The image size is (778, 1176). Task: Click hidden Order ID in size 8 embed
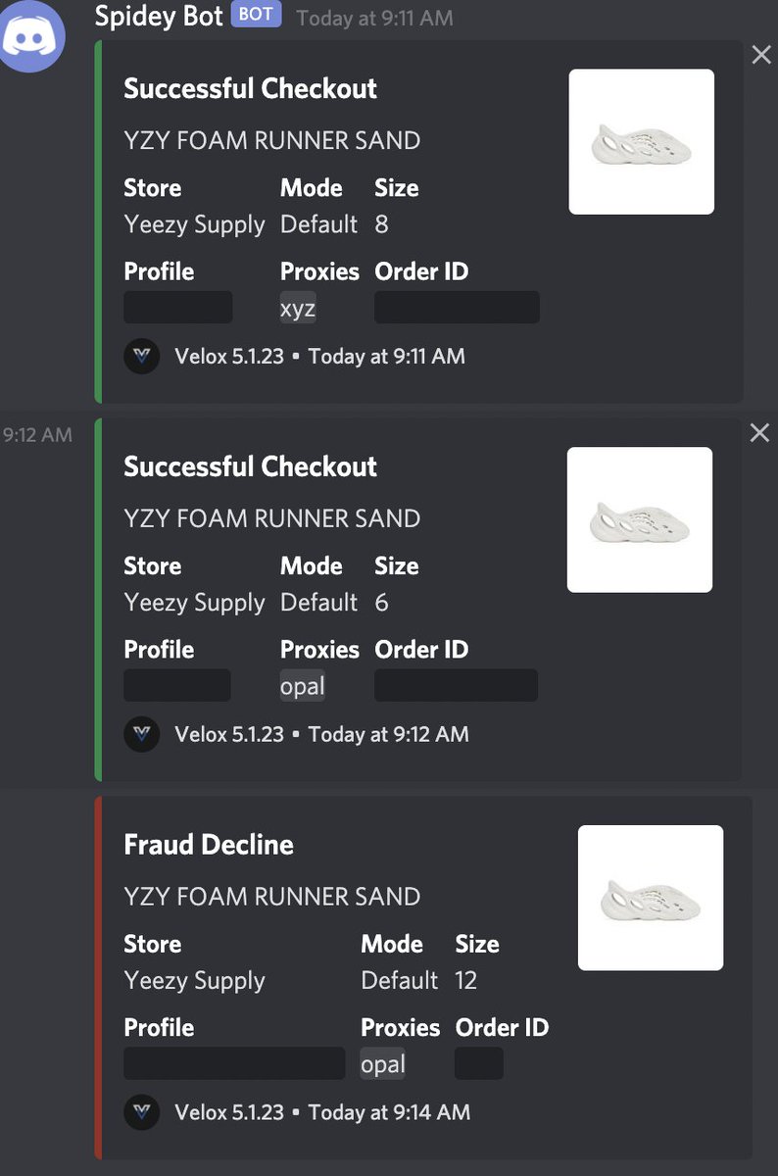458,307
